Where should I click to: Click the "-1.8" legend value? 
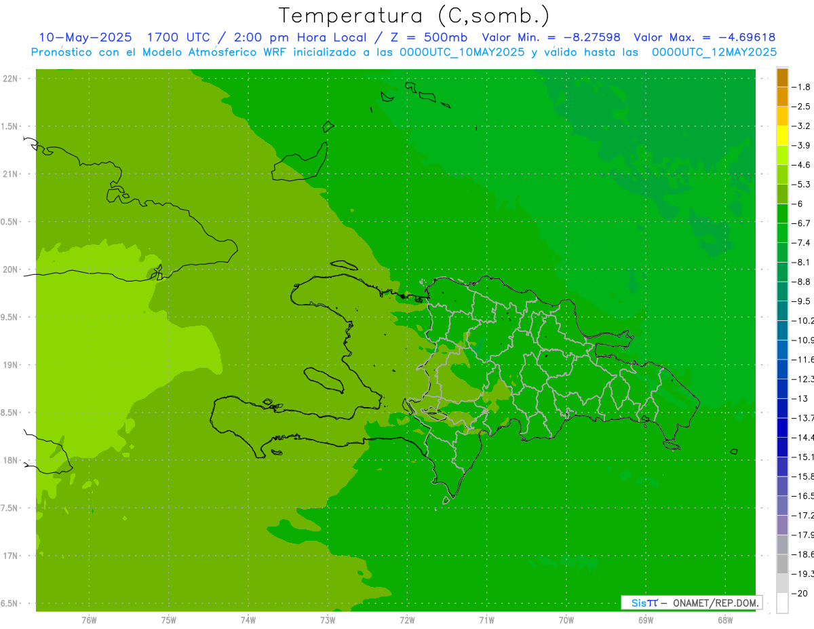pyautogui.click(x=801, y=87)
